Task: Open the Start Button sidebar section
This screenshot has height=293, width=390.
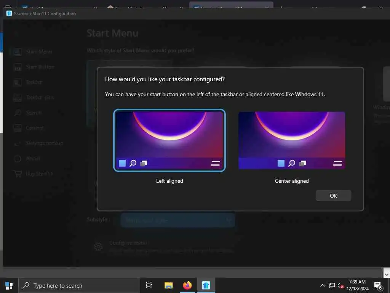Action: coord(40,67)
